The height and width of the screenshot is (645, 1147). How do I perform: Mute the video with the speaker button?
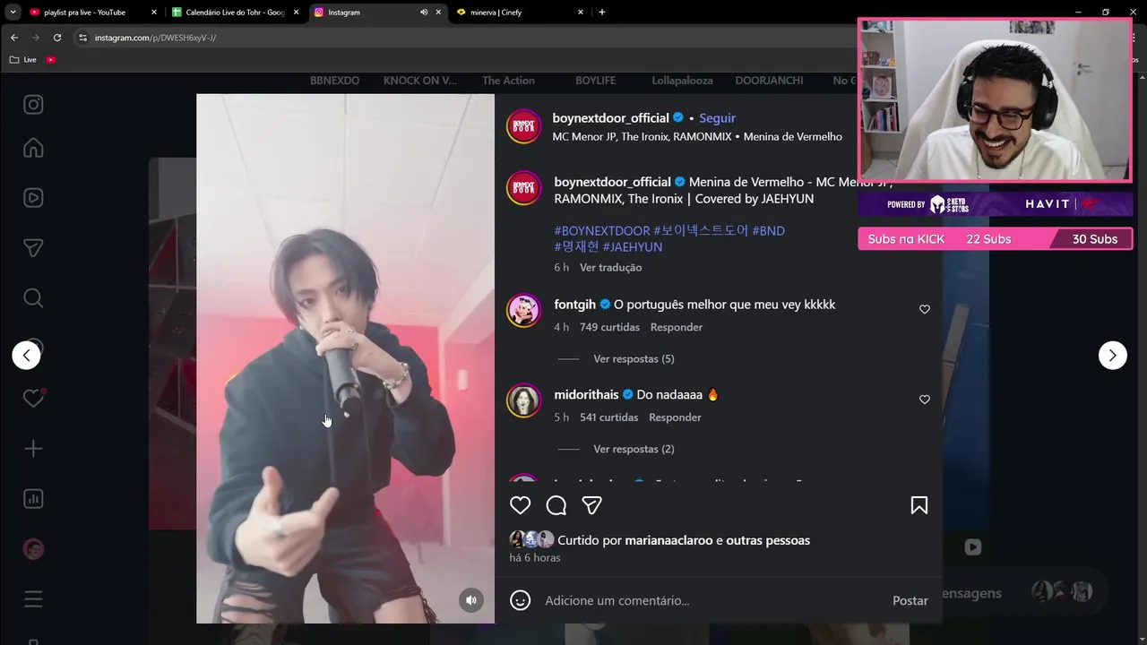(x=471, y=600)
